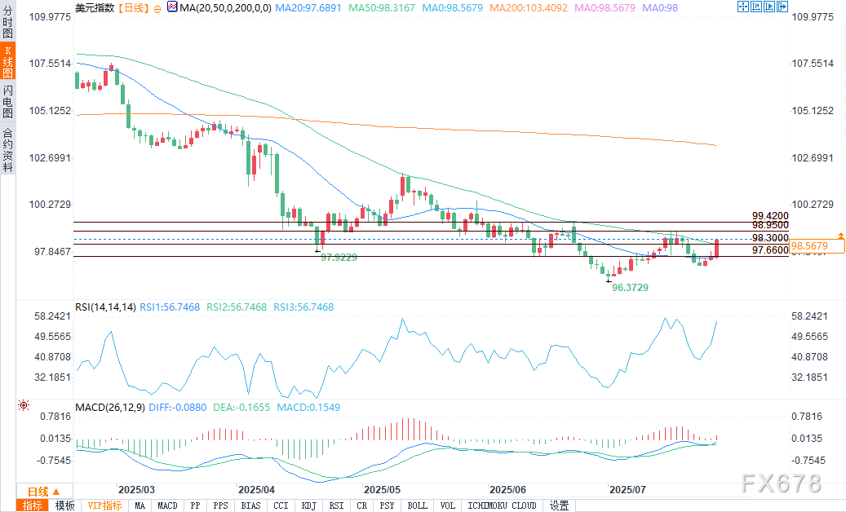Click the first blue layout icon at top right
The width and height of the screenshot is (846, 512).
tap(742, 7)
